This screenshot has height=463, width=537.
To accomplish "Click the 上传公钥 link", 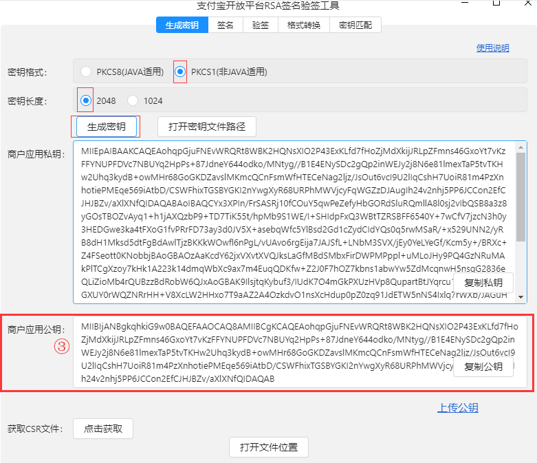I will (x=458, y=408).
